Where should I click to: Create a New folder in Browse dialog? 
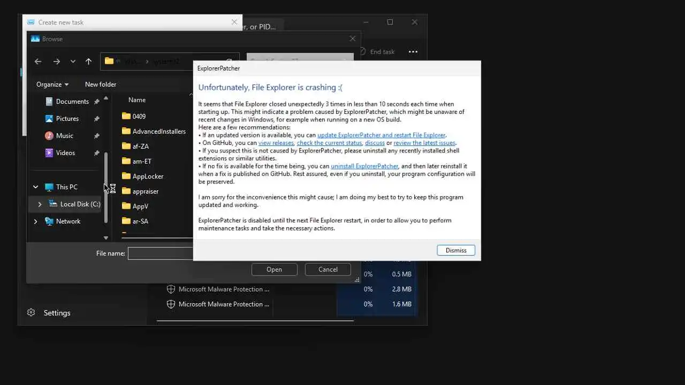[x=101, y=84]
